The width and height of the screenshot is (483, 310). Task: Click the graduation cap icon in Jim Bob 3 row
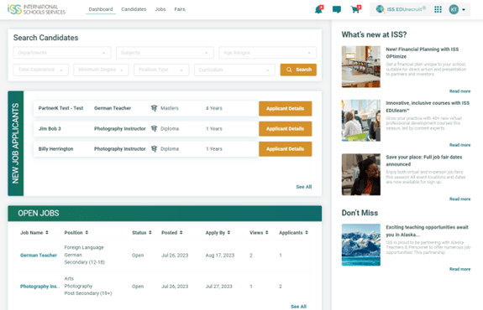point(154,128)
